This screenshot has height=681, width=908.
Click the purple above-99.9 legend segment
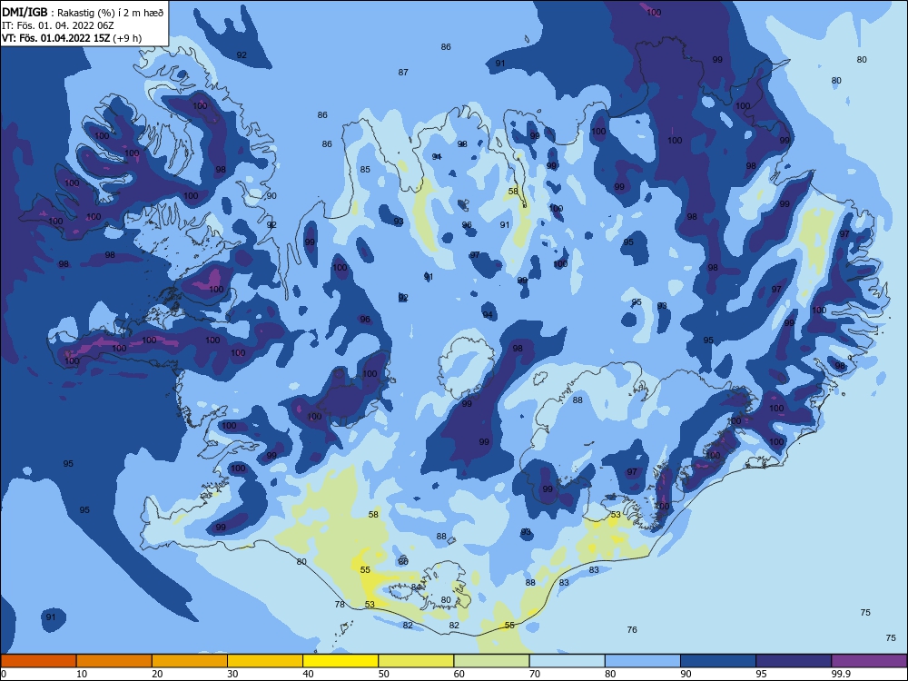point(869,661)
